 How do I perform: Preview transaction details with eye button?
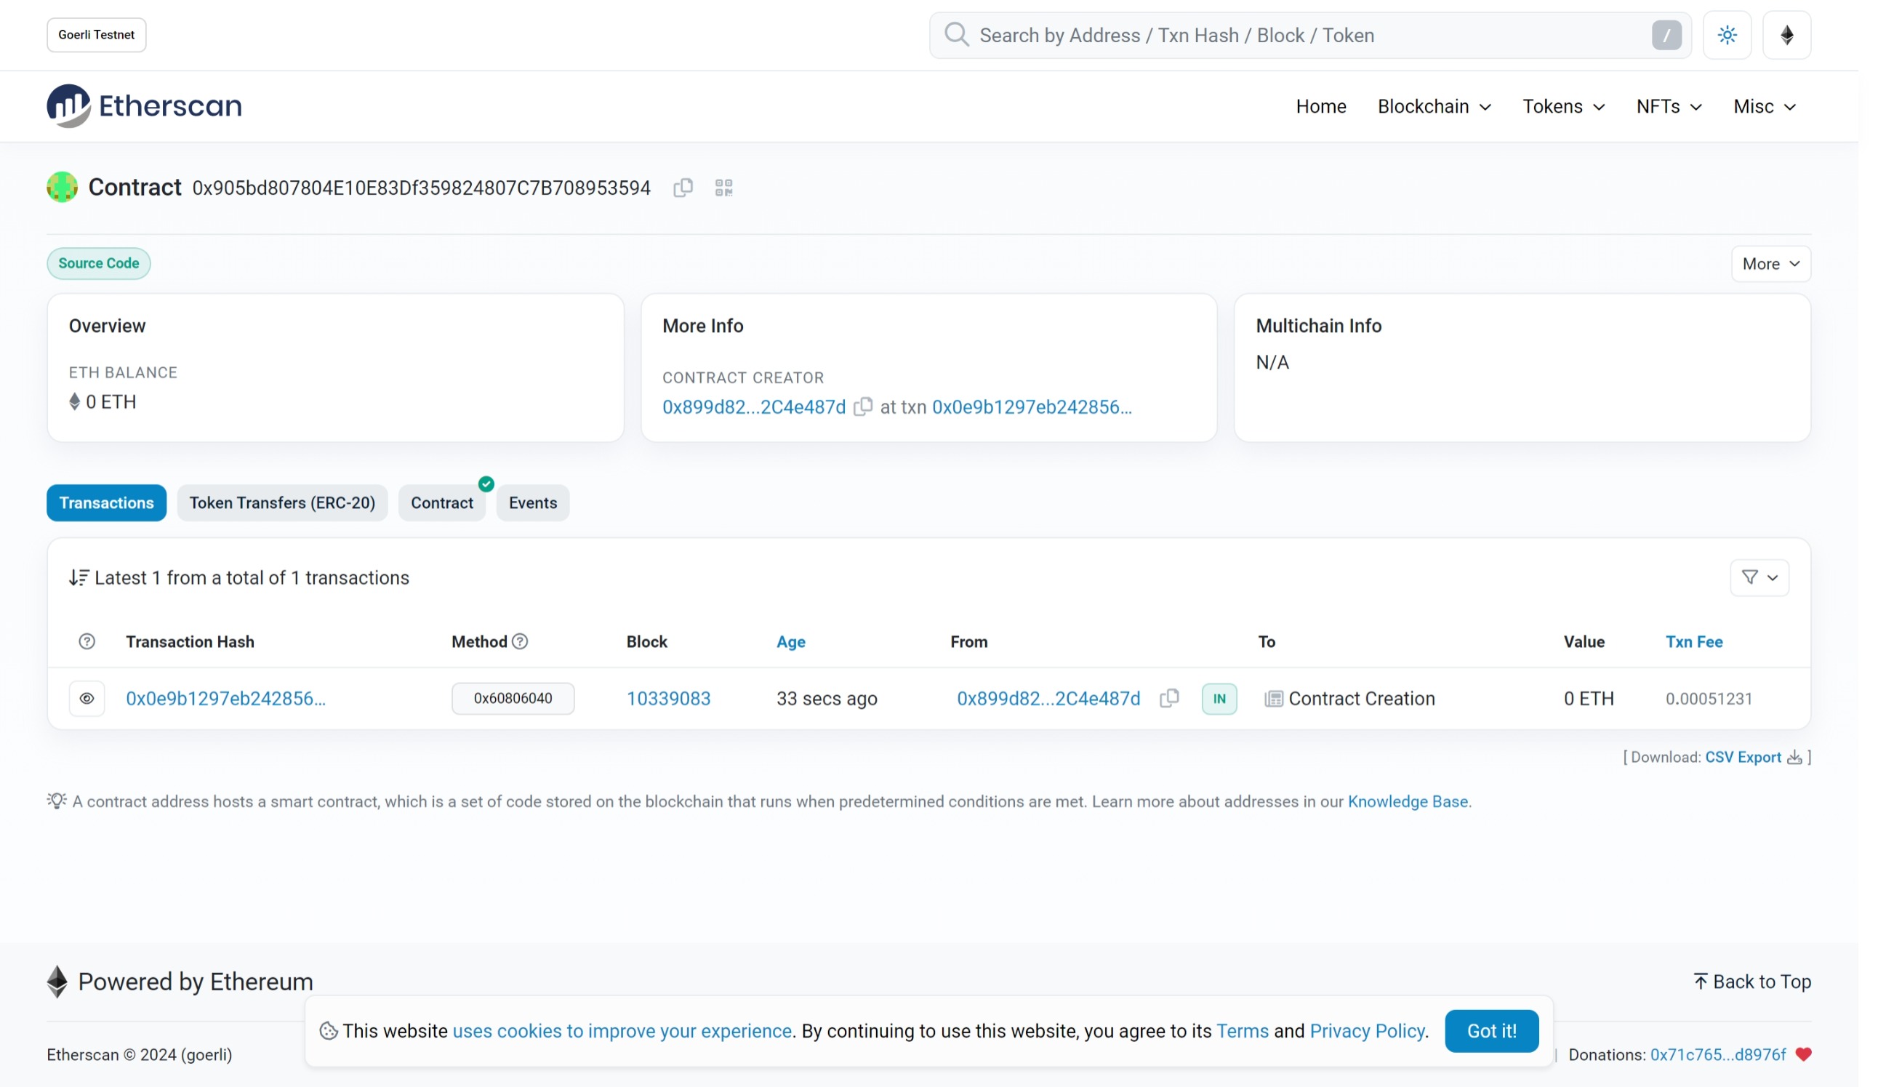pos(87,698)
